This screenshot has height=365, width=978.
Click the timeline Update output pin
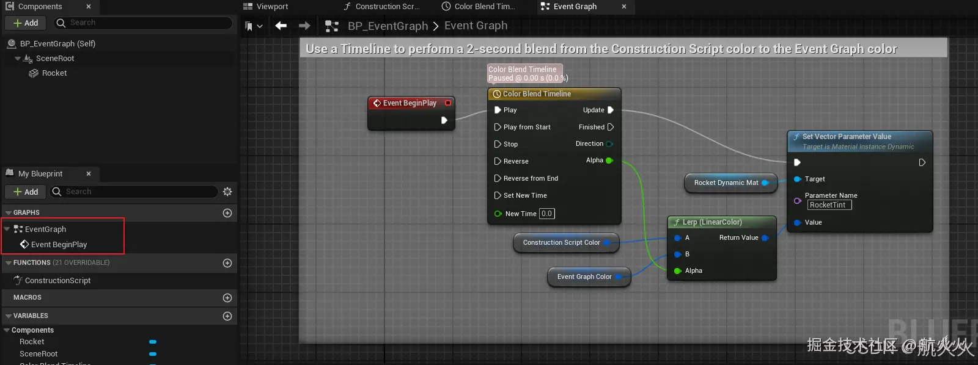610,110
